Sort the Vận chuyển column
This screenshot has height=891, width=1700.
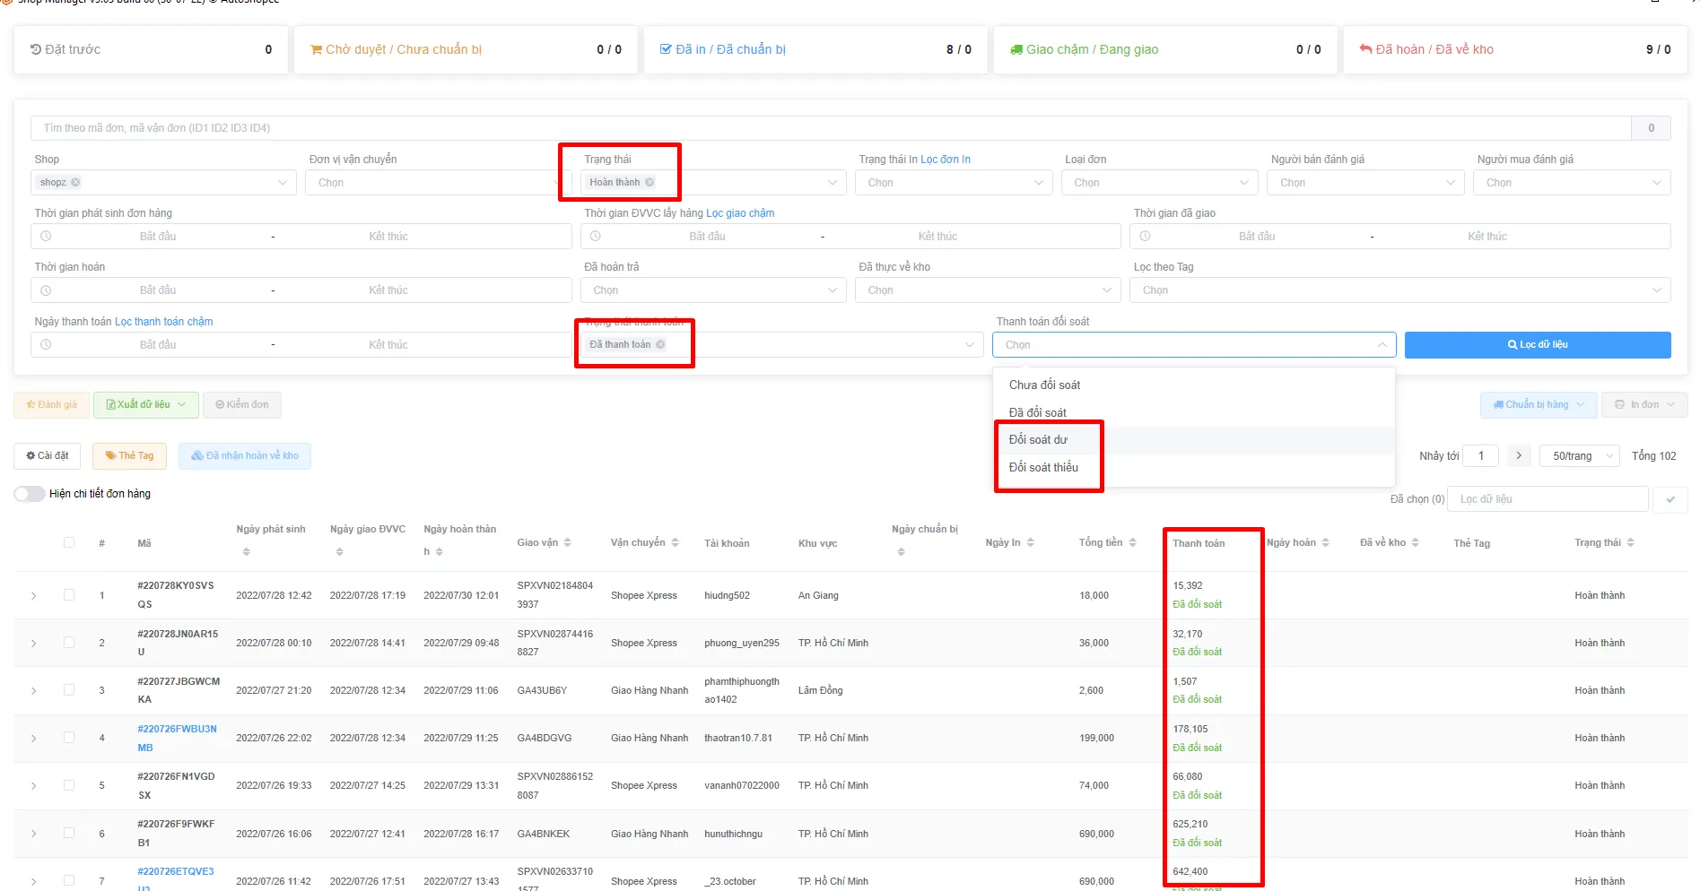675,542
